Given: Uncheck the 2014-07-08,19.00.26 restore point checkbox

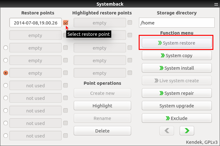Looking at the screenshot, I should point(66,23).
